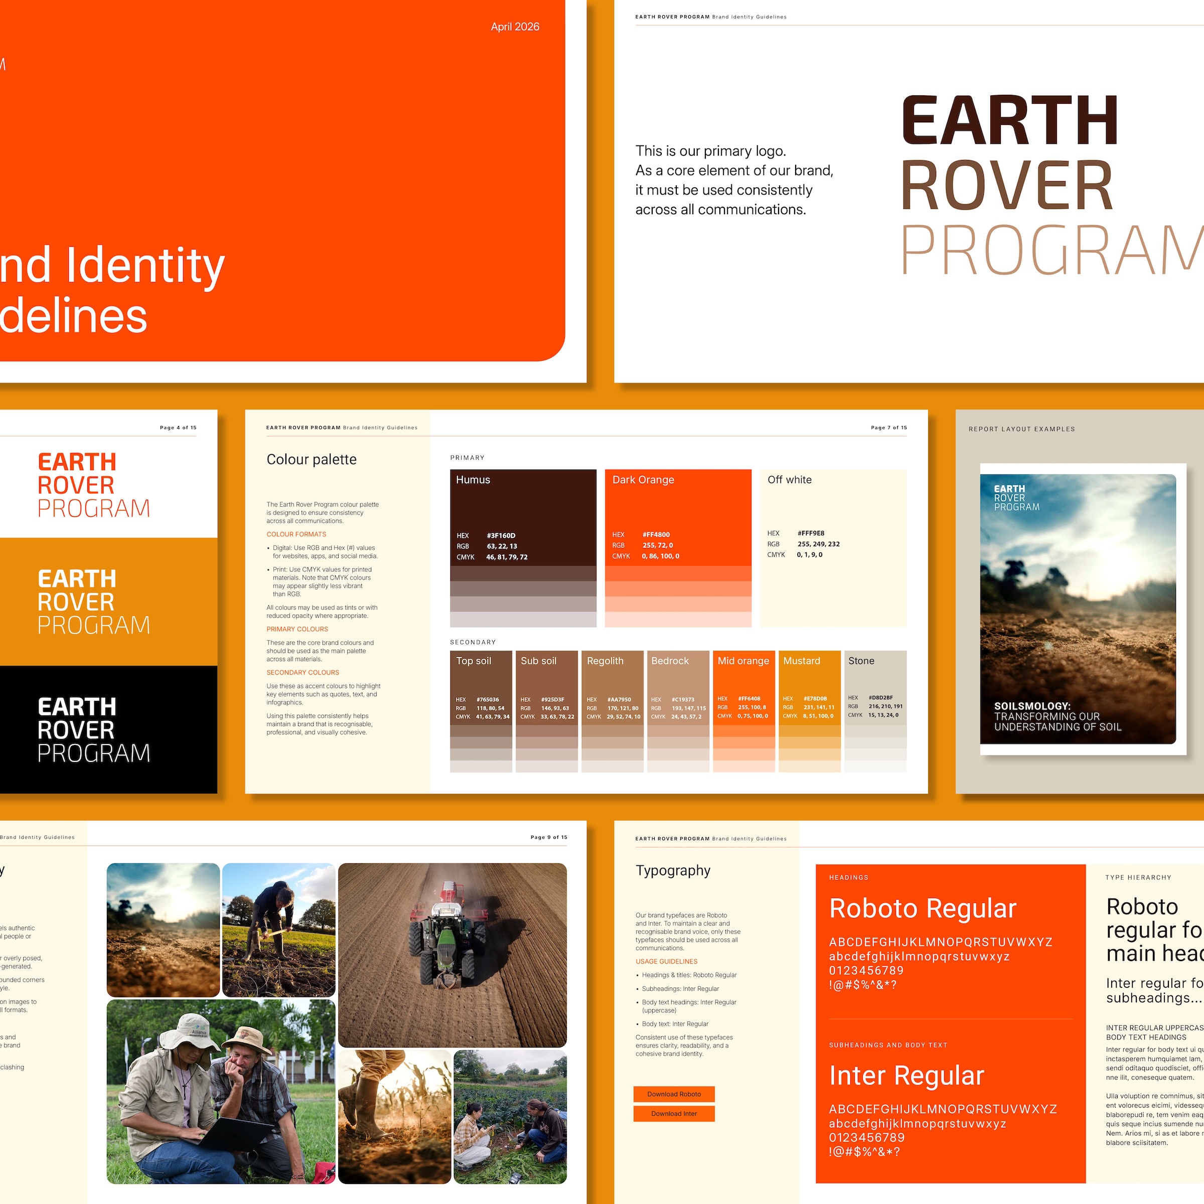Click the Download Inter button

674,1113
